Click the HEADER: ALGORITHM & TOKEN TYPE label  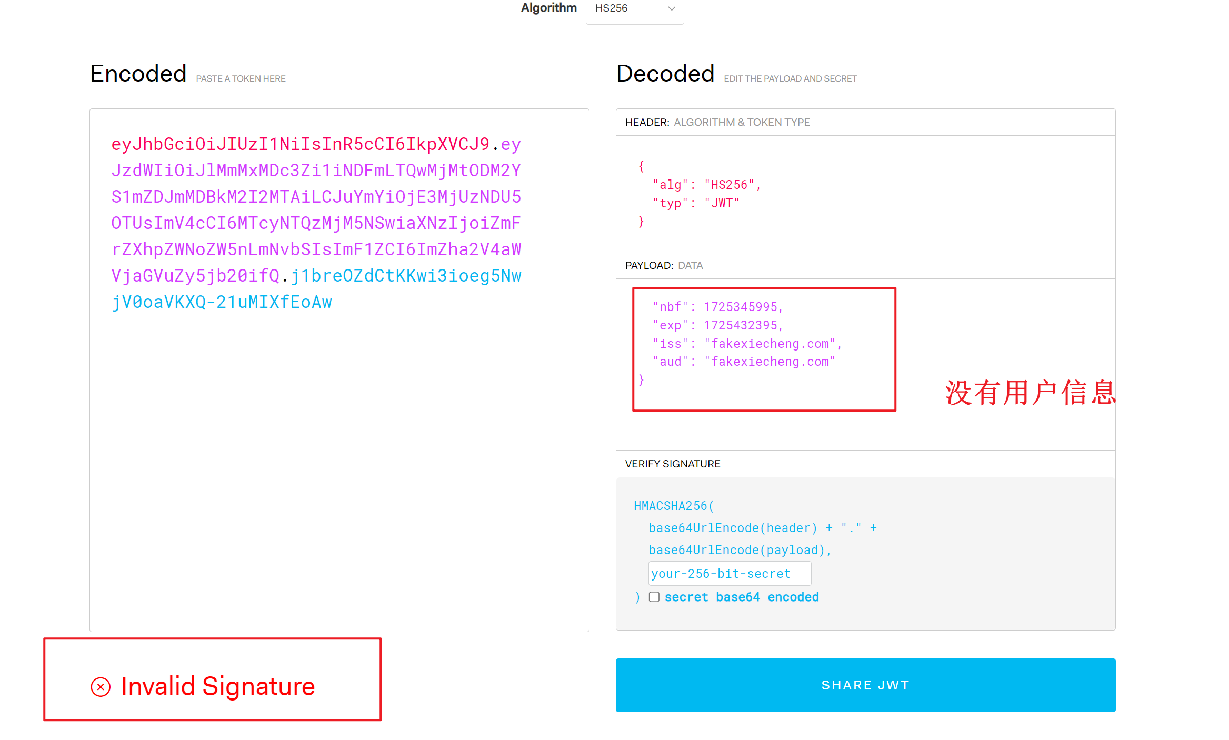point(717,122)
